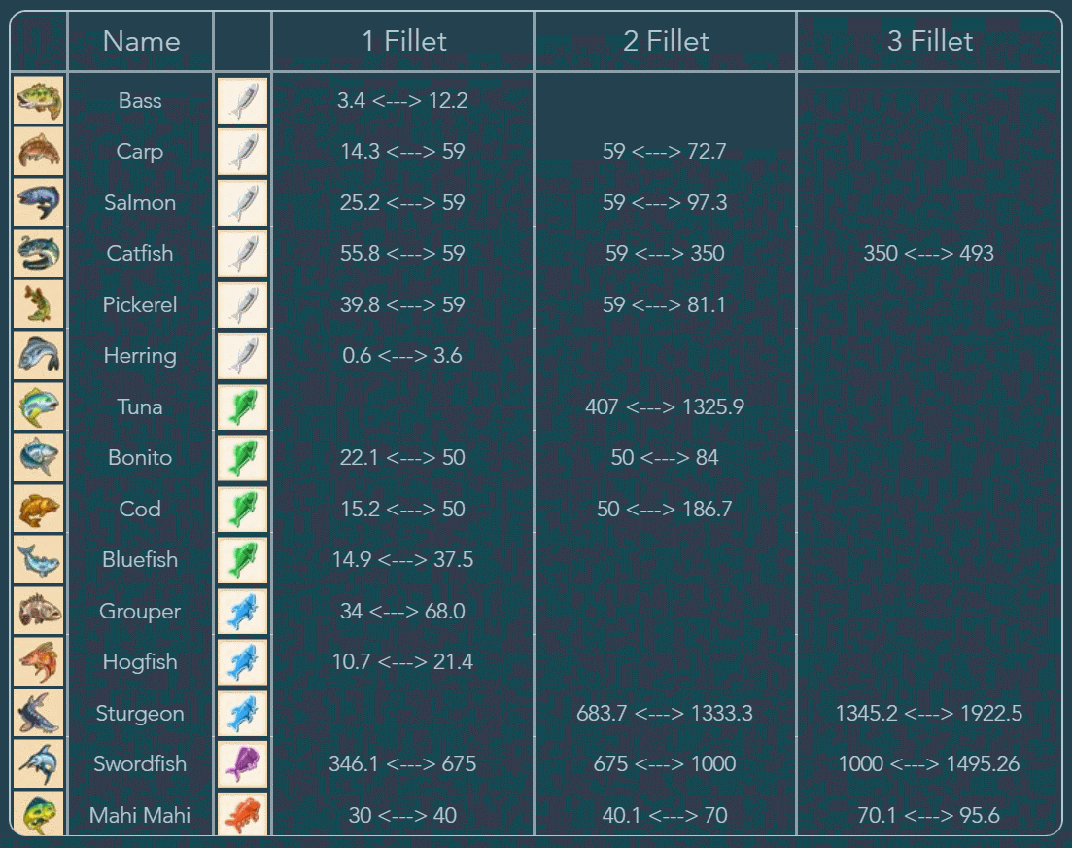Click the 1 Fillet column header
Image resolution: width=1072 pixels, height=848 pixels.
(x=403, y=41)
